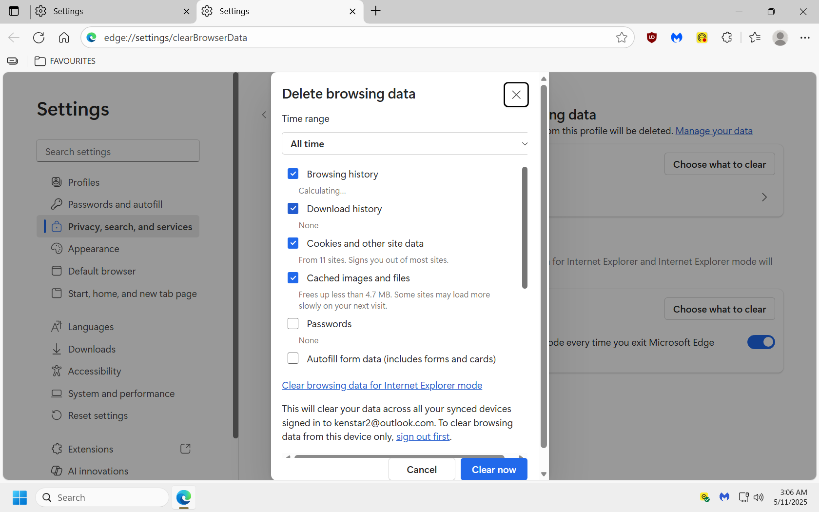Click the upper Choose what to clear button
This screenshot has width=819, height=512.
click(x=720, y=164)
